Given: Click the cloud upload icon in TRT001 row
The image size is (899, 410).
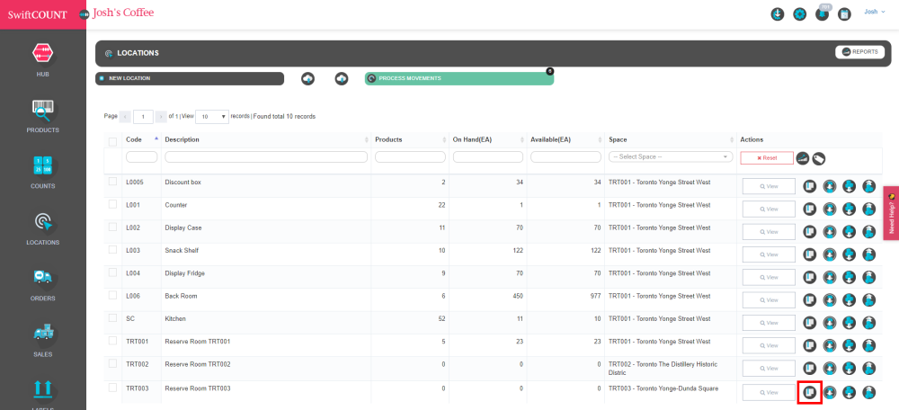Looking at the screenshot, I should [x=869, y=345].
